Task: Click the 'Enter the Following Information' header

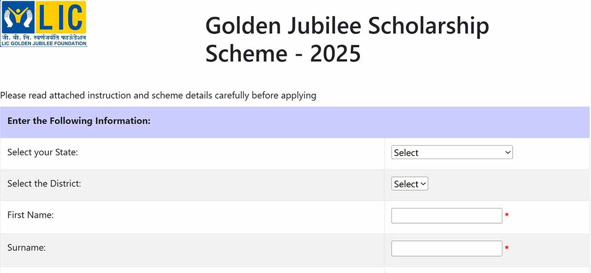Action: (x=79, y=121)
